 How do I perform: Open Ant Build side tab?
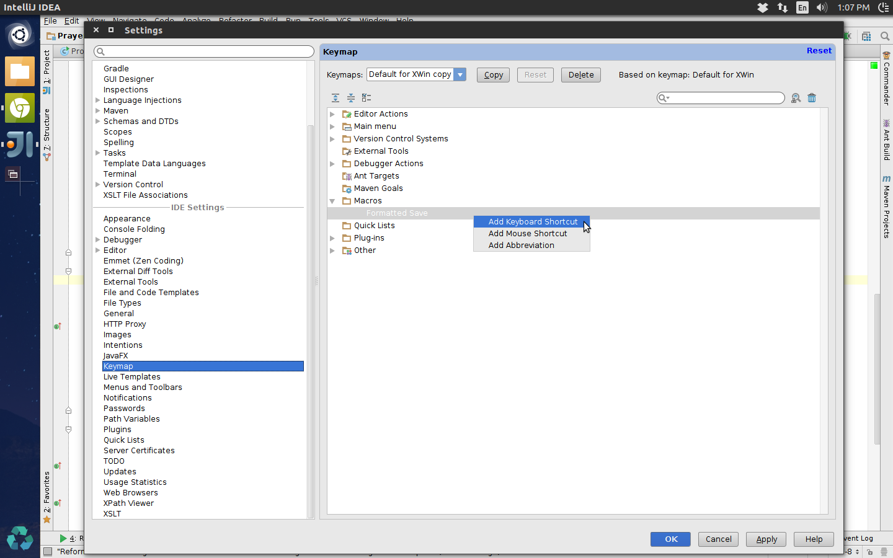(887, 140)
